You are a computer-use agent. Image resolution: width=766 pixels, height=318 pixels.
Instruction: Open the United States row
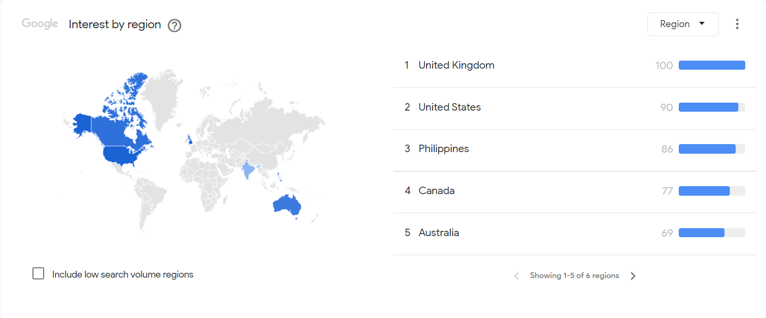[x=574, y=107]
